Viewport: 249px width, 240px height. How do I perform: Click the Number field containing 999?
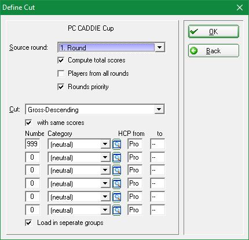pyautogui.click(x=32, y=144)
